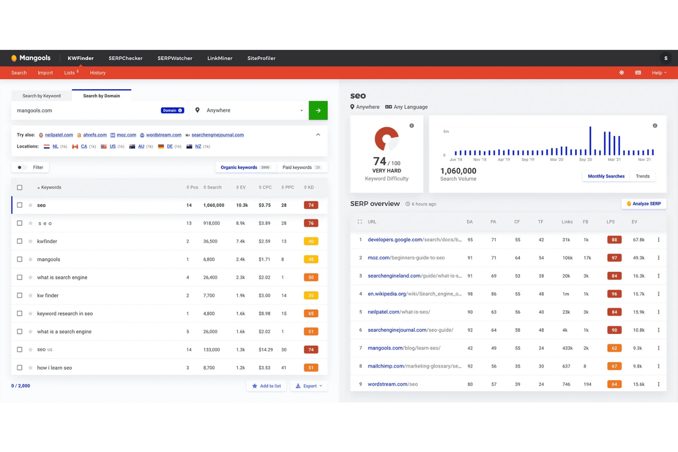Viewport: 678px width, 452px height.
Task: Star the kwfinder keyword
Action: (31, 241)
